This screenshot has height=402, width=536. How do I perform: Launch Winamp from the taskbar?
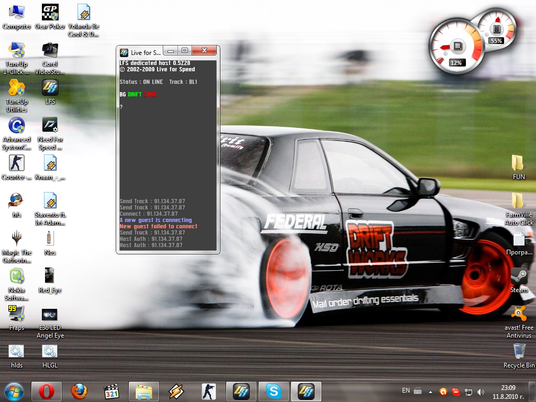click(176, 392)
